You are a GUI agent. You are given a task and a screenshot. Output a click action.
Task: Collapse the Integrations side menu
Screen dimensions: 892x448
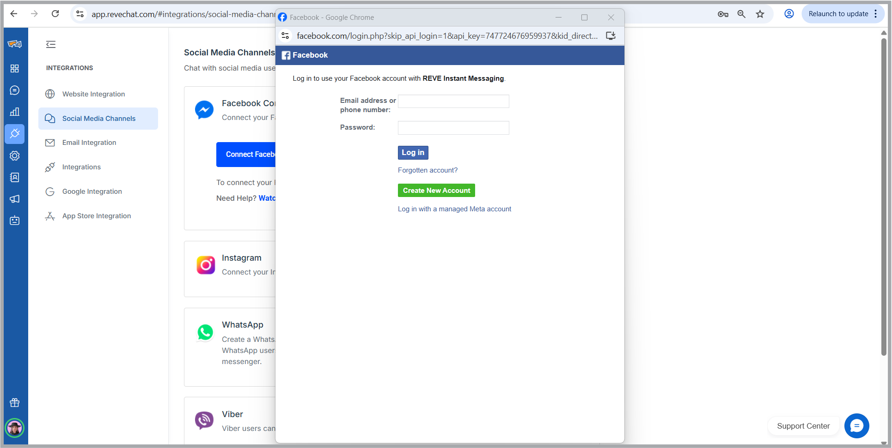click(x=51, y=44)
